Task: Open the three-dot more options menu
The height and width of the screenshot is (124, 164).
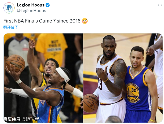Action: coord(160,5)
